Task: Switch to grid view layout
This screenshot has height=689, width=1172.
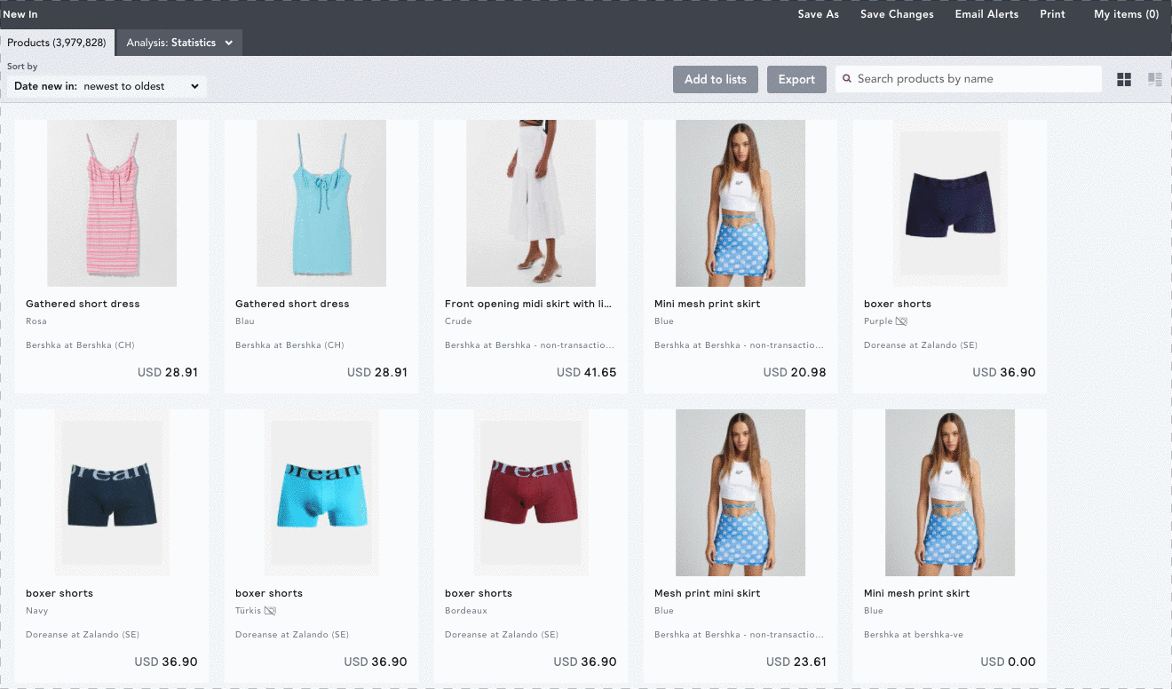Action: [1124, 80]
